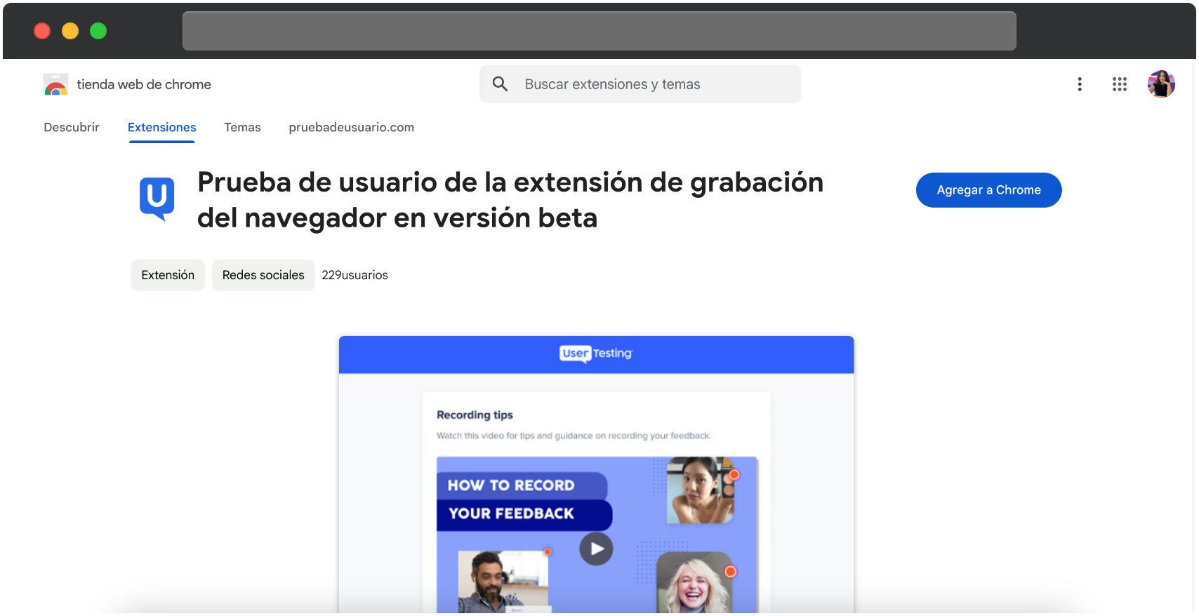Image resolution: width=1199 pixels, height=616 pixels.
Task: Open the pruebadeusuario.com link
Action: coord(352,128)
